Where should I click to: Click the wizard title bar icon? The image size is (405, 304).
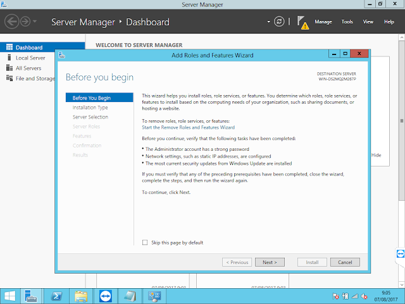(x=61, y=55)
